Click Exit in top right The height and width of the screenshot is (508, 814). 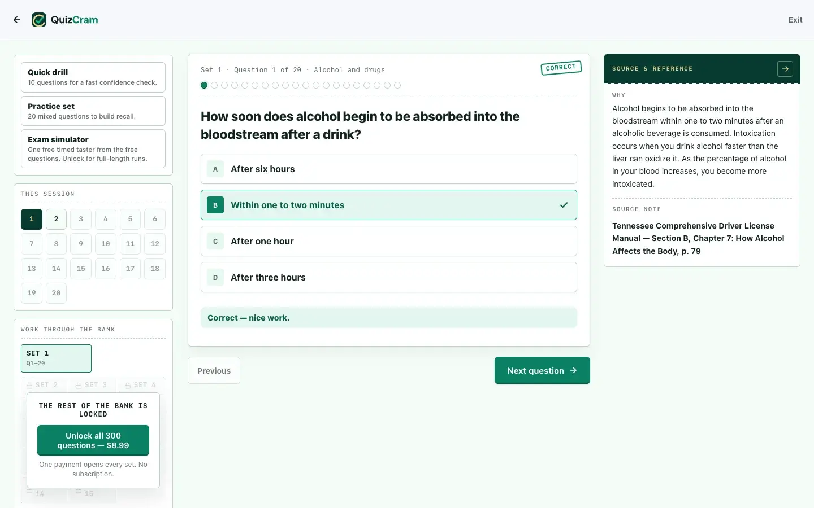(795, 20)
